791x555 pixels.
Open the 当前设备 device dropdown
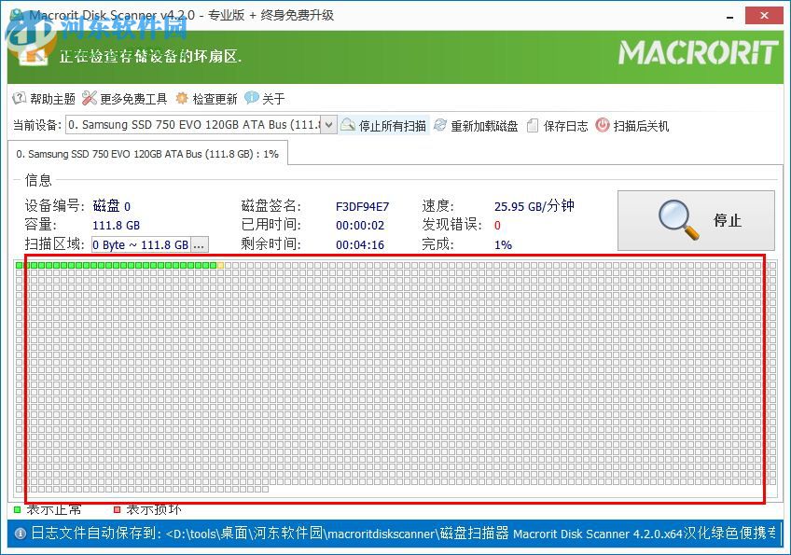tap(330, 124)
